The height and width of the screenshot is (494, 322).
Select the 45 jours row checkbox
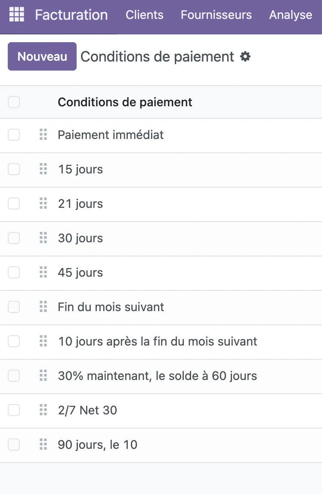pos(14,272)
